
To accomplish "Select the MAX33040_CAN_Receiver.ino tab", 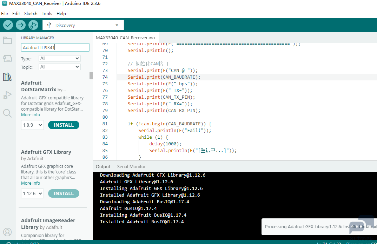I will 125,38.
